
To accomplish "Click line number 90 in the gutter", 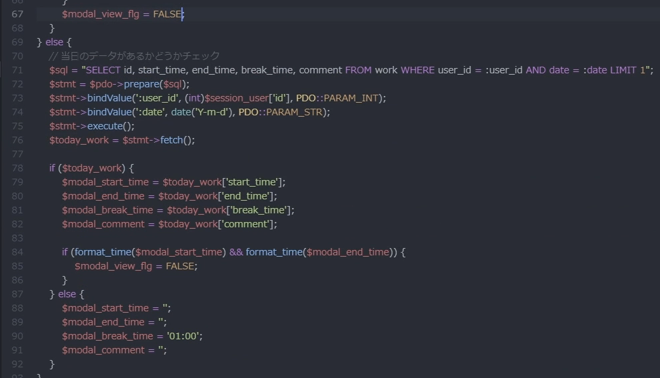I will 17,336.
